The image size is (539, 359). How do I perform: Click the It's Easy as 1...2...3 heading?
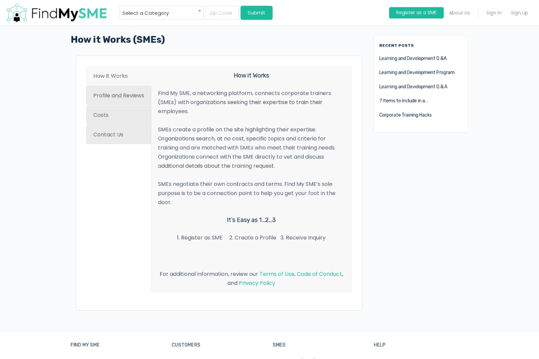tap(251, 220)
